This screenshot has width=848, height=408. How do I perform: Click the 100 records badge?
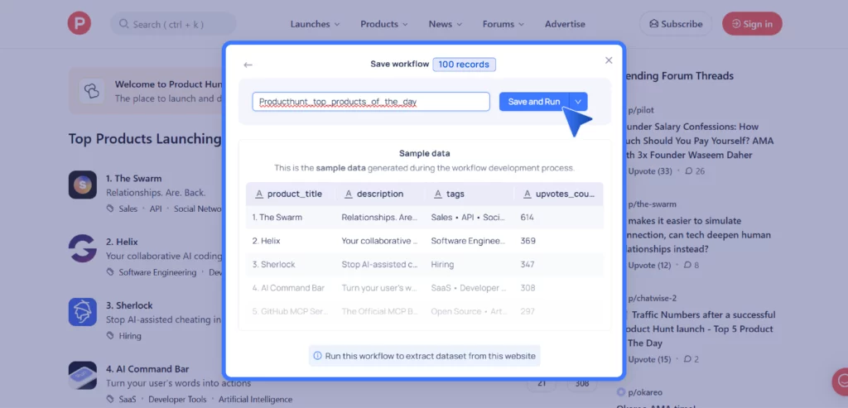click(x=464, y=65)
